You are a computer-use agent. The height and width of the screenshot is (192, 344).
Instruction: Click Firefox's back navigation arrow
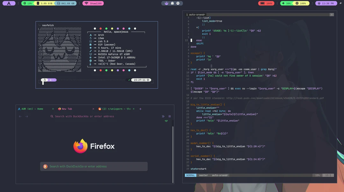coord(20,116)
